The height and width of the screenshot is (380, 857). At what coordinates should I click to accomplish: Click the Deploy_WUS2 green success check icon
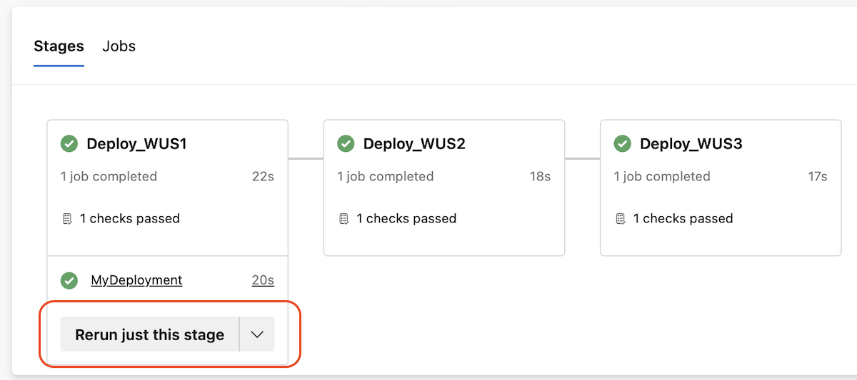coord(346,144)
